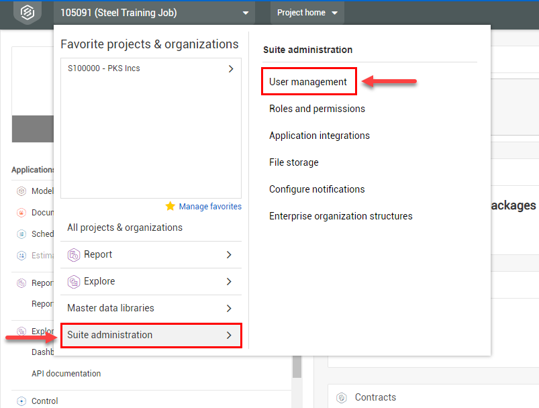Choose Application integrations
The width and height of the screenshot is (539, 408).
pos(320,136)
